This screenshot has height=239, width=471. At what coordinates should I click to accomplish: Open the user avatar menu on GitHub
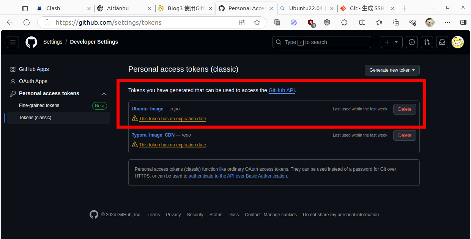coord(458,42)
